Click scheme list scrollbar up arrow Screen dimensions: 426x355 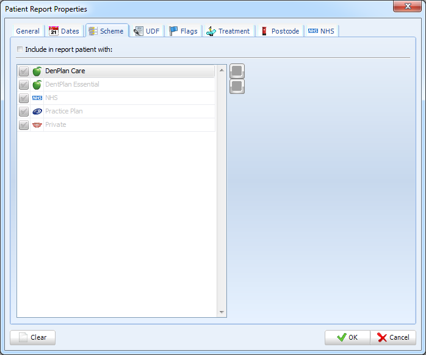[222, 70]
